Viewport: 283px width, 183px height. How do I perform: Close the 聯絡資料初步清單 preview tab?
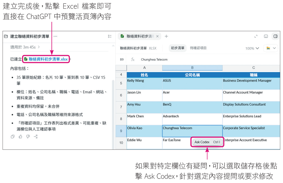click(157, 36)
